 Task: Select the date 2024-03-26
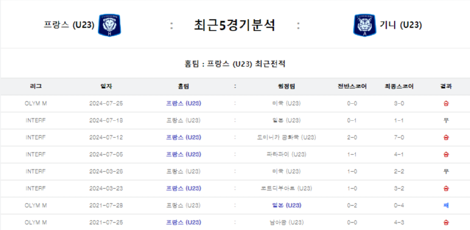(x=106, y=171)
